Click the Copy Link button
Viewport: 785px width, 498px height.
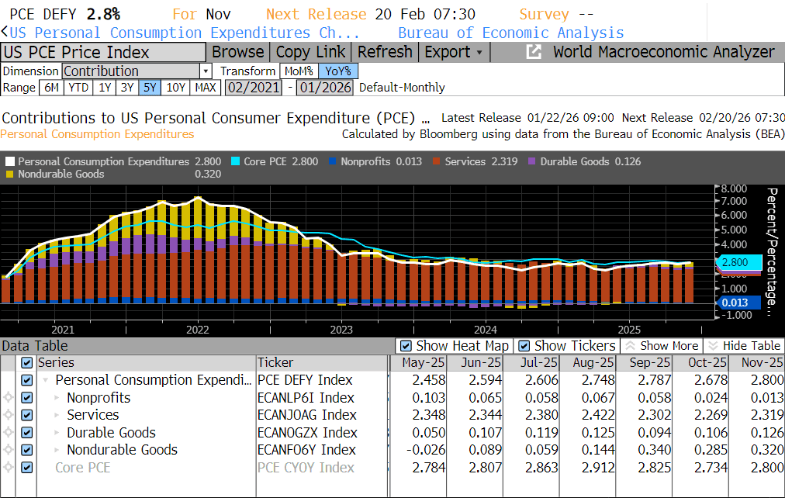(x=310, y=52)
